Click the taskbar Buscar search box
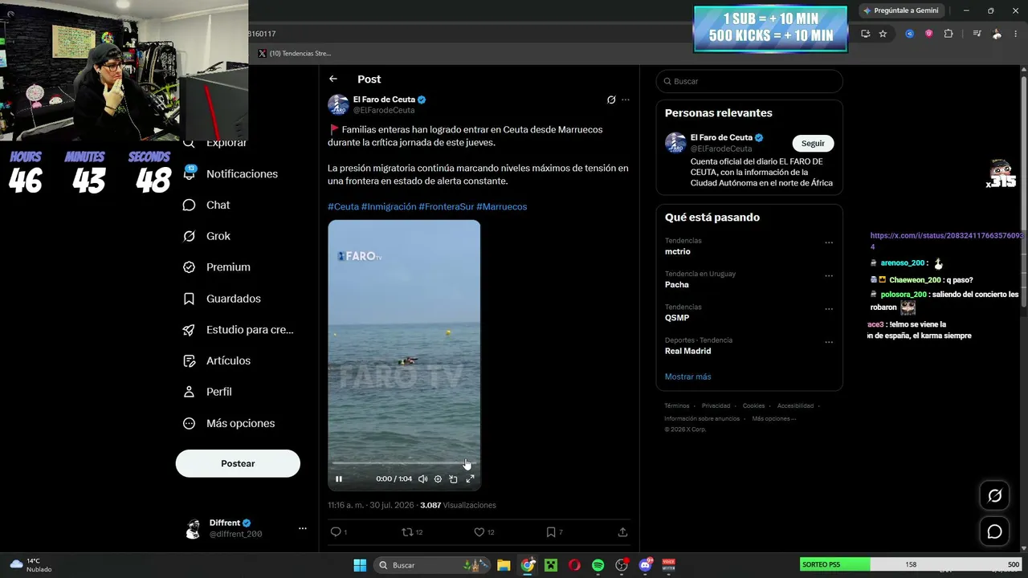The height and width of the screenshot is (578, 1028). tap(431, 565)
